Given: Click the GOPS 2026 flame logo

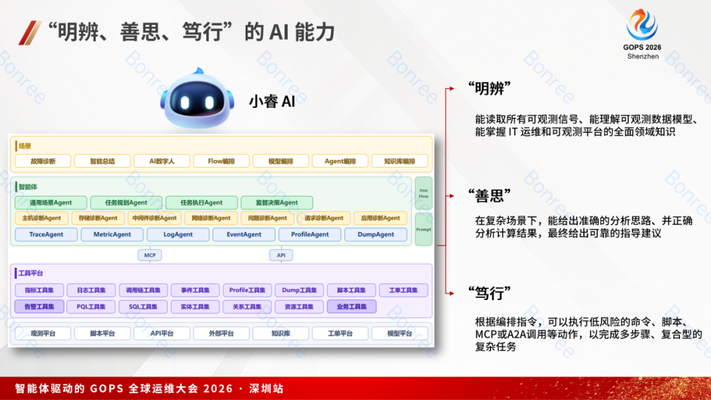Looking at the screenshot, I should [641, 26].
